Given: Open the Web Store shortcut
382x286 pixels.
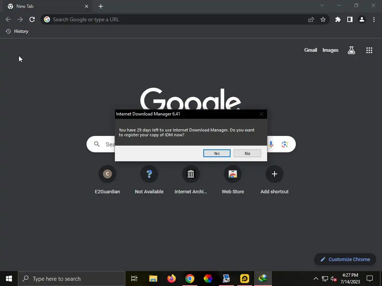Looking at the screenshot, I should point(233,180).
